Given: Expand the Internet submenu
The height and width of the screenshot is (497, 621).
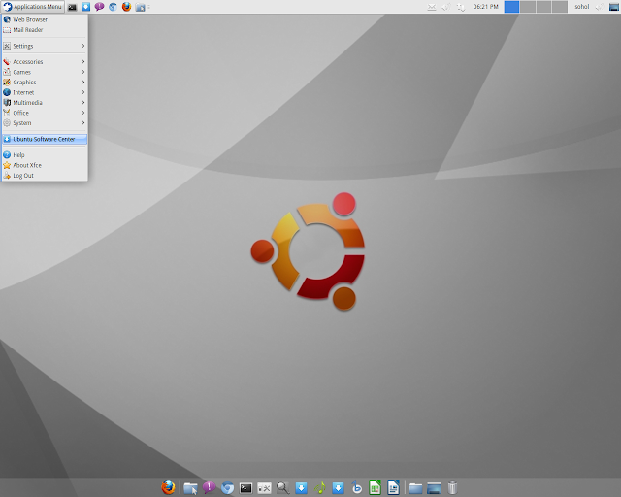Looking at the screenshot, I should (45, 92).
